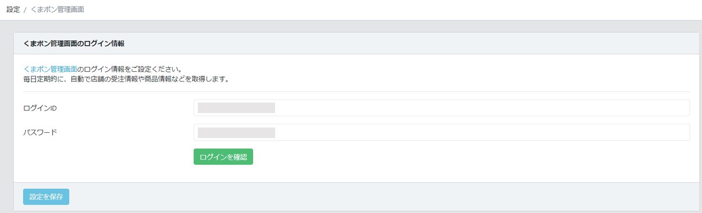The width and height of the screenshot is (702, 213).
Task: Click the grey masked value in ログインID field
Action: coord(236,108)
